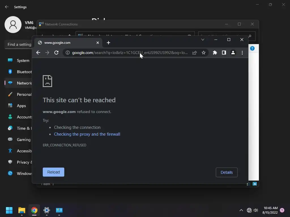
Task: Select the www.google.com tab
Action: click(x=68, y=43)
